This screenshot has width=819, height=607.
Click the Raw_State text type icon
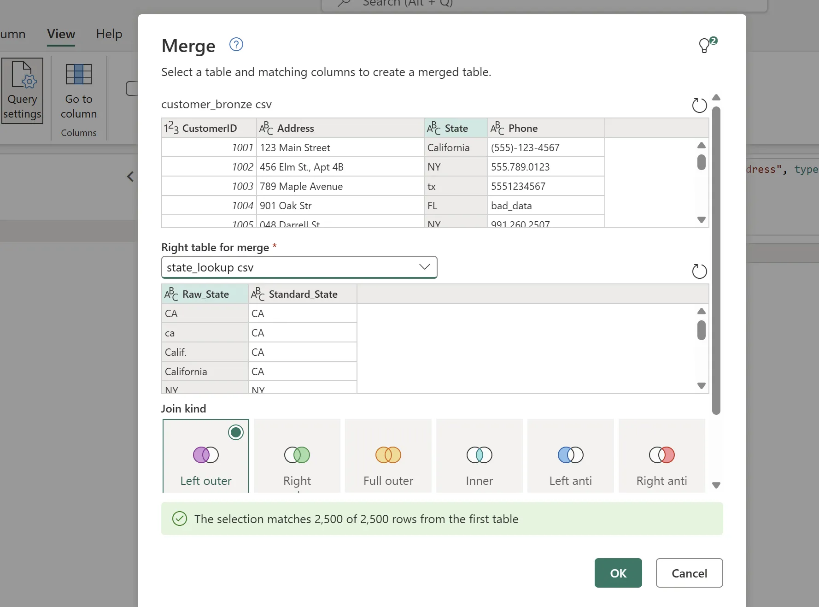click(x=171, y=294)
